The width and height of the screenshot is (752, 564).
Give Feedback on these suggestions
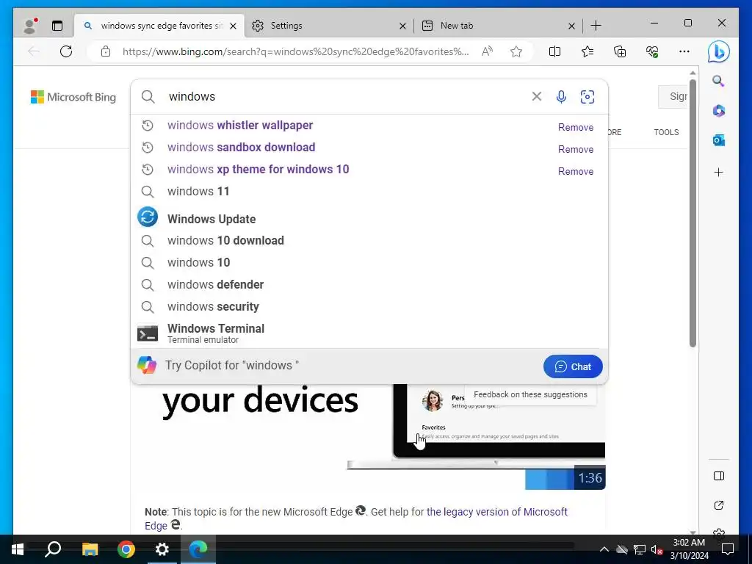[530, 394]
